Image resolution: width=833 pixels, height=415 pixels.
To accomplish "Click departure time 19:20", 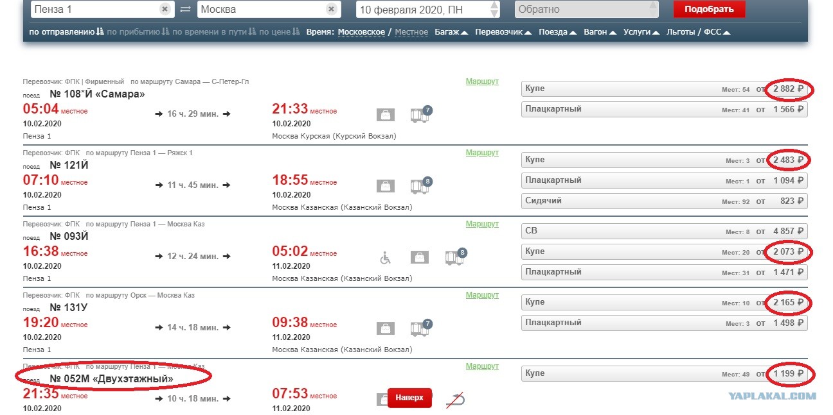I will point(40,323).
